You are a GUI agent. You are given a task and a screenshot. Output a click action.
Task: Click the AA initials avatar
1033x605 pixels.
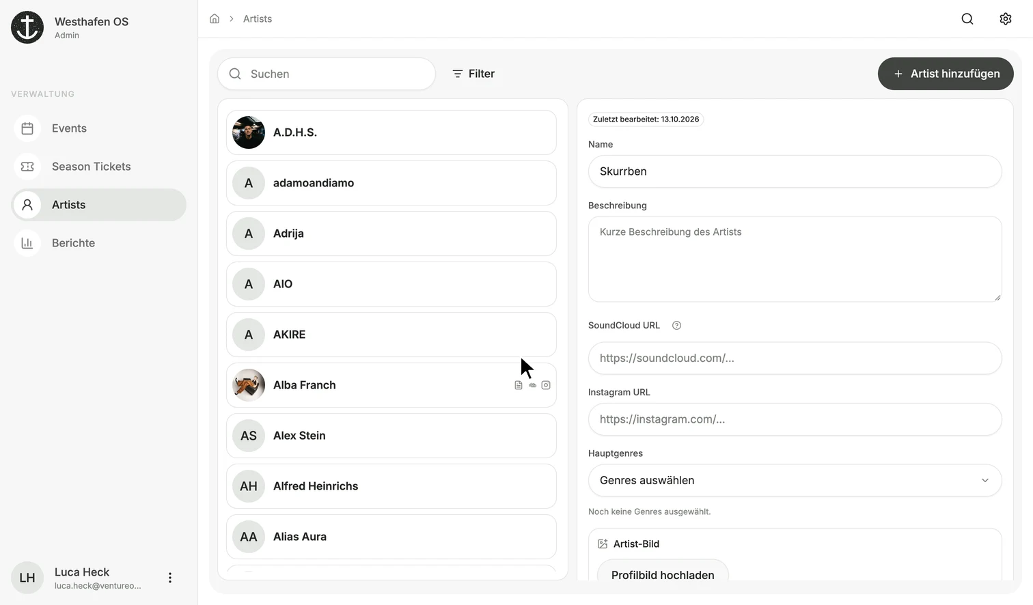(249, 537)
